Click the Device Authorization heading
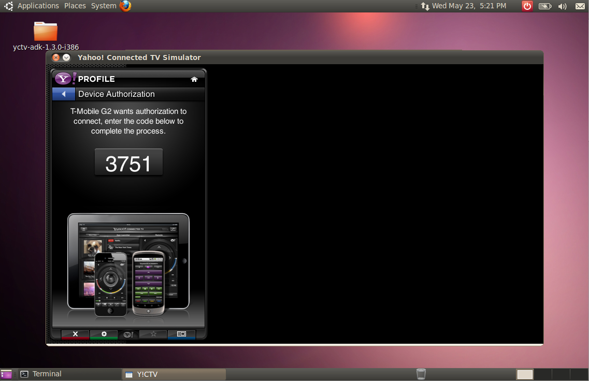 tap(117, 94)
